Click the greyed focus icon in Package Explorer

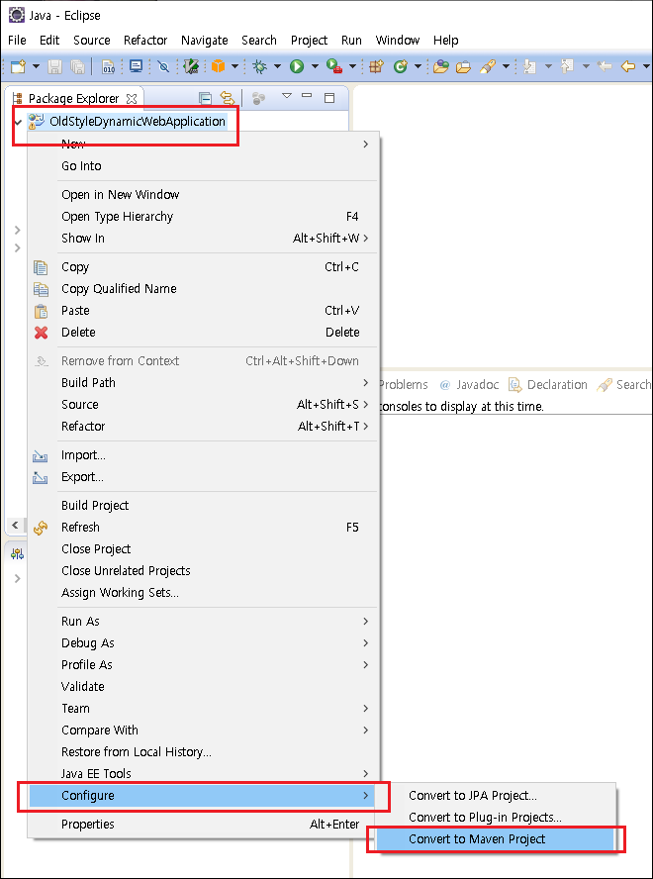click(x=258, y=99)
